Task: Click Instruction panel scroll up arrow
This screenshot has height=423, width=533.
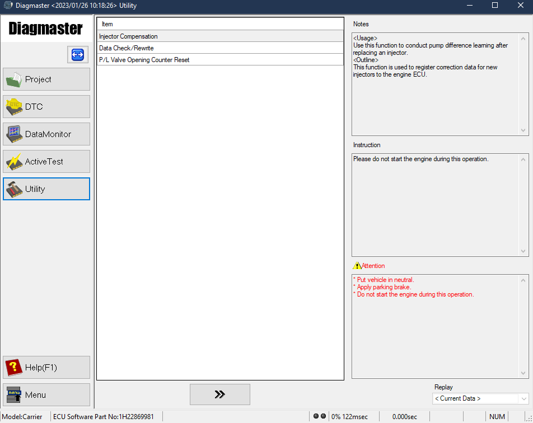Action: tap(523, 159)
